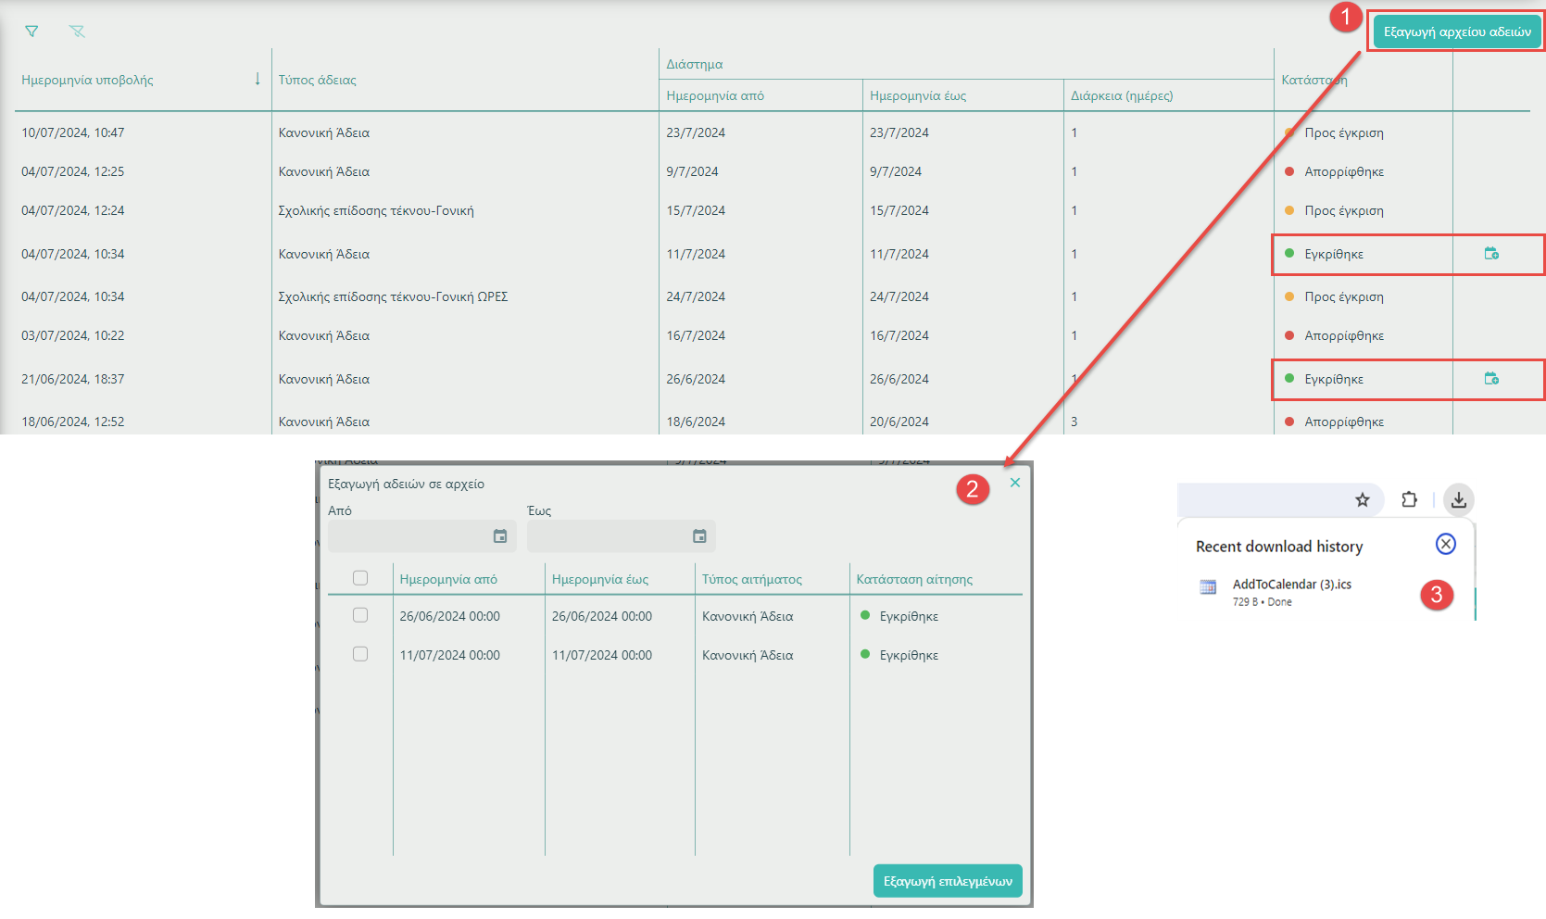Add to calendar for the 26/6/2024 approved leave
1546x919 pixels.
coord(1491,379)
